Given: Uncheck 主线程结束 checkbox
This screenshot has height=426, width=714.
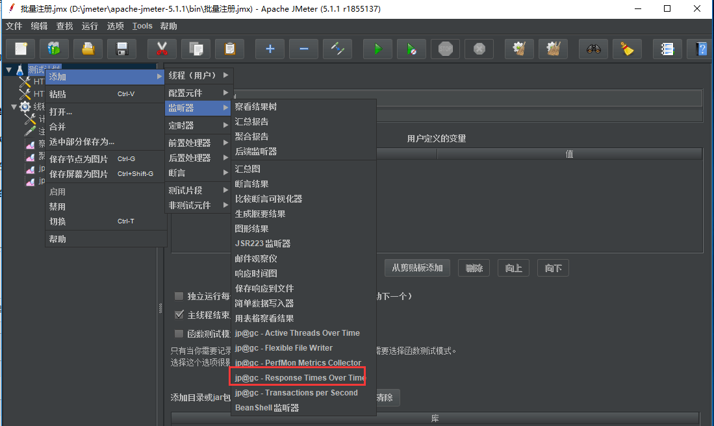Looking at the screenshot, I should 179,315.
